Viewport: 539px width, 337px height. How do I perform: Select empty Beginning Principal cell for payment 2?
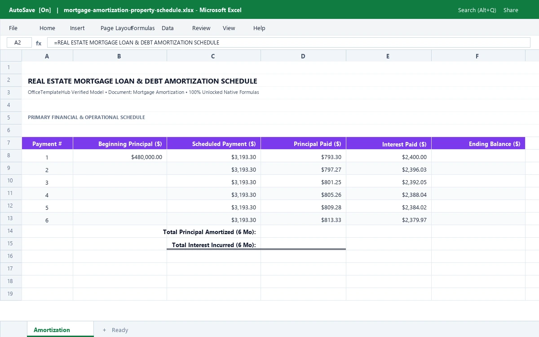coord(119,168)
